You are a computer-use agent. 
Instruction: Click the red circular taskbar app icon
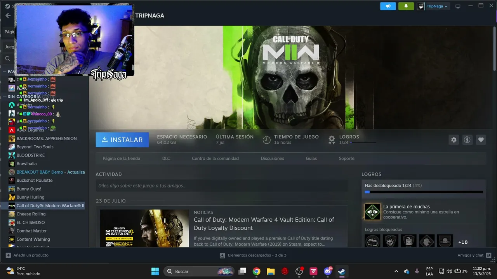click(x=285, y=271)
